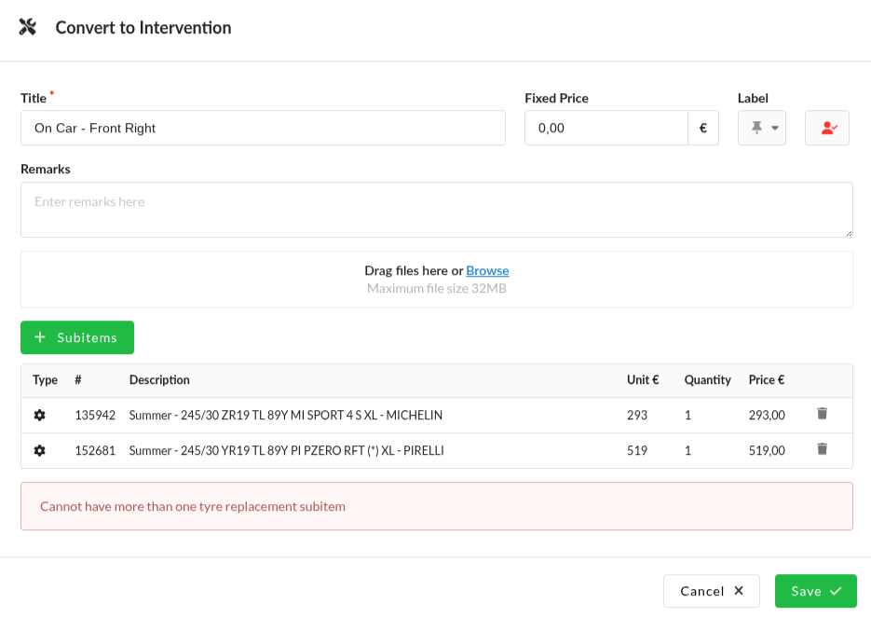Delete the Pirelli tyre subitem
This screenshot has height=617, width=871.
[822, 449]
